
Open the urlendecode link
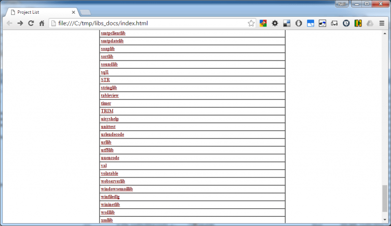point(112,134)
